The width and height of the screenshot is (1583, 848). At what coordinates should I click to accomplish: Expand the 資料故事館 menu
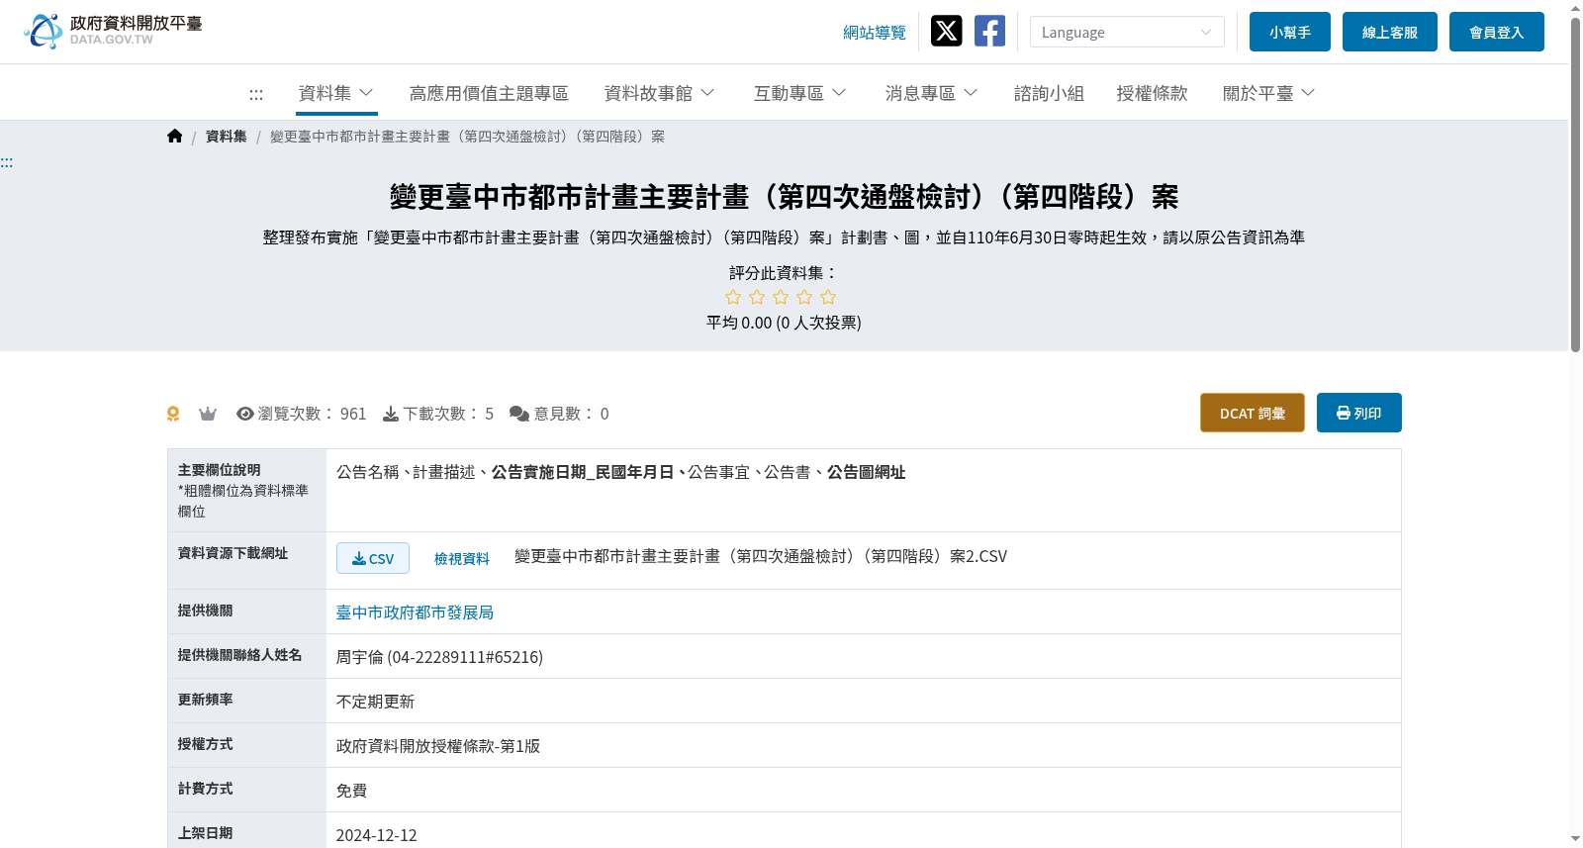pyautogui.click(x=659, y=93)
